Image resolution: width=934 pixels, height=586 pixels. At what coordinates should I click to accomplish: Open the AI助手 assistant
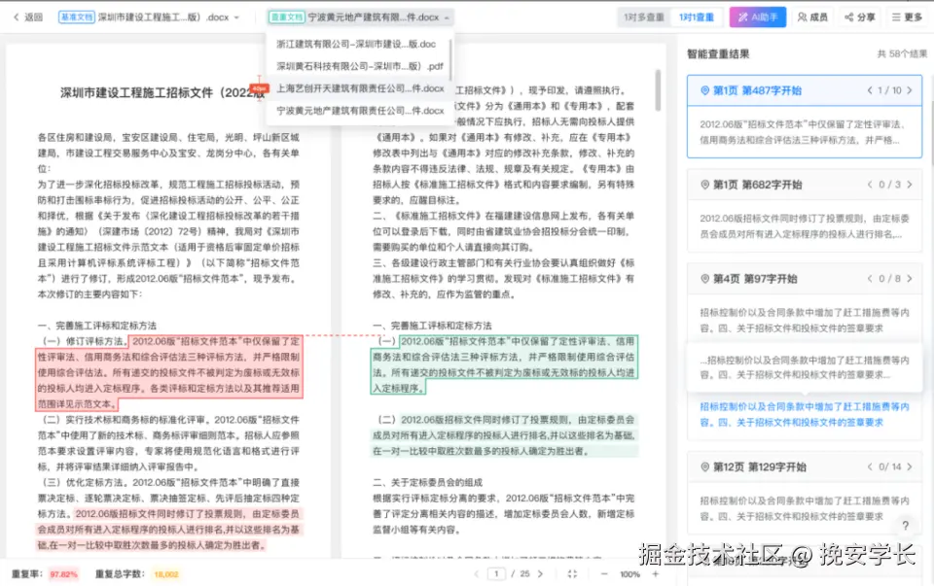point(758,17)
